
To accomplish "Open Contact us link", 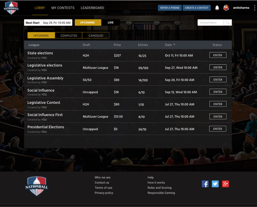I will (102, 182).
